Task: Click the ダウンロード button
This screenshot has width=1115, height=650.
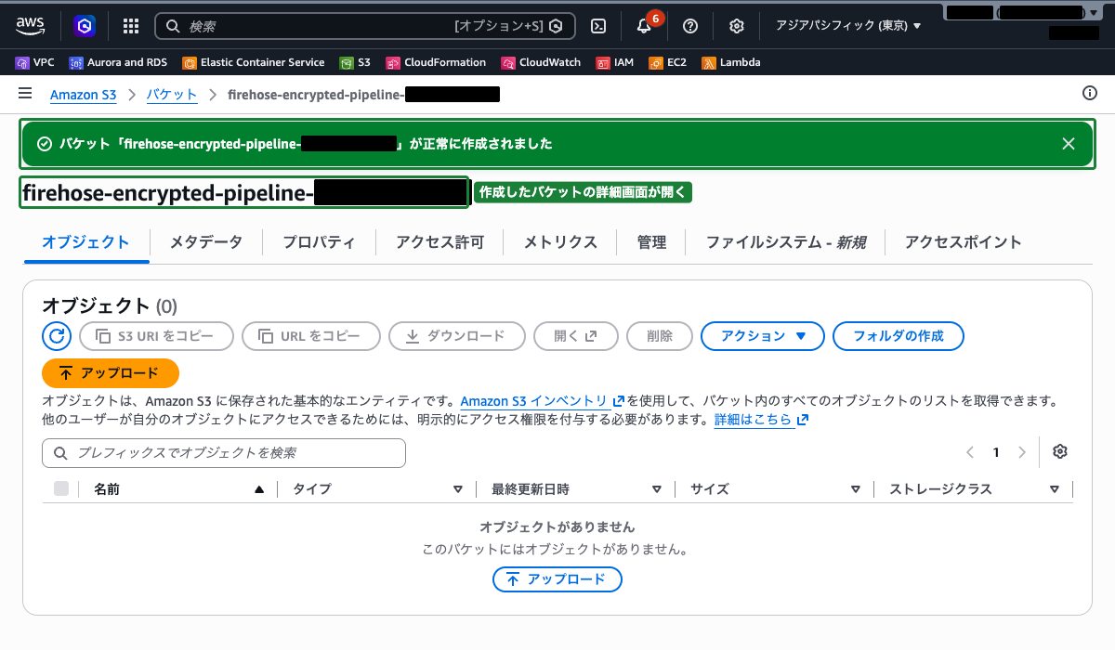Action: pos(457,336)
